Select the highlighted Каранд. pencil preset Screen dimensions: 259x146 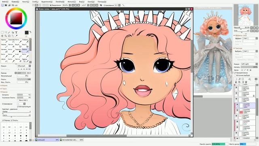coord(25,51)
